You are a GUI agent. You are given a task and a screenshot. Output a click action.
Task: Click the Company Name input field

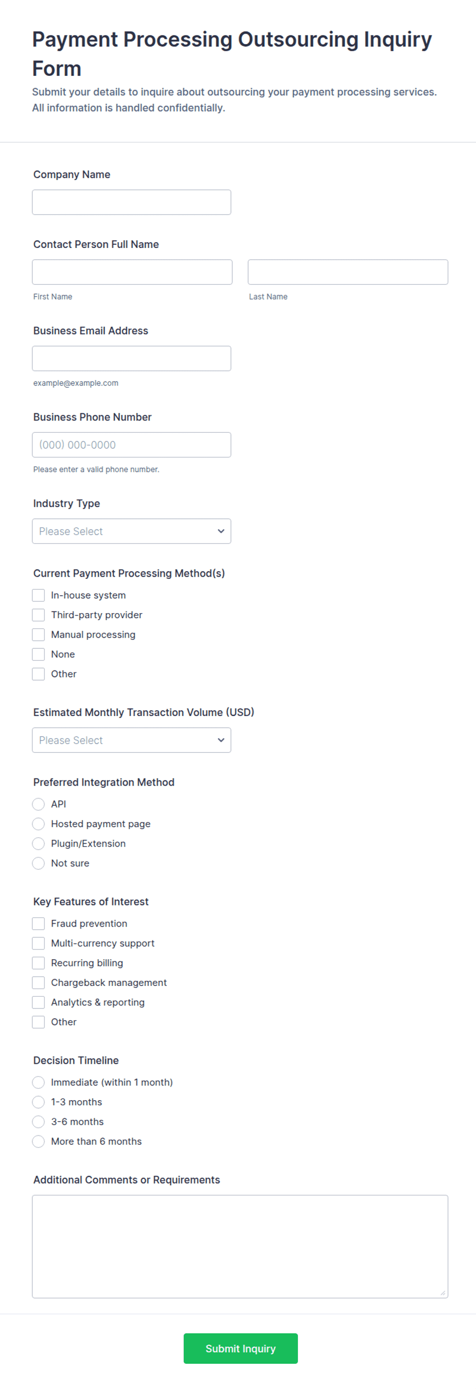tap(132, 202)
